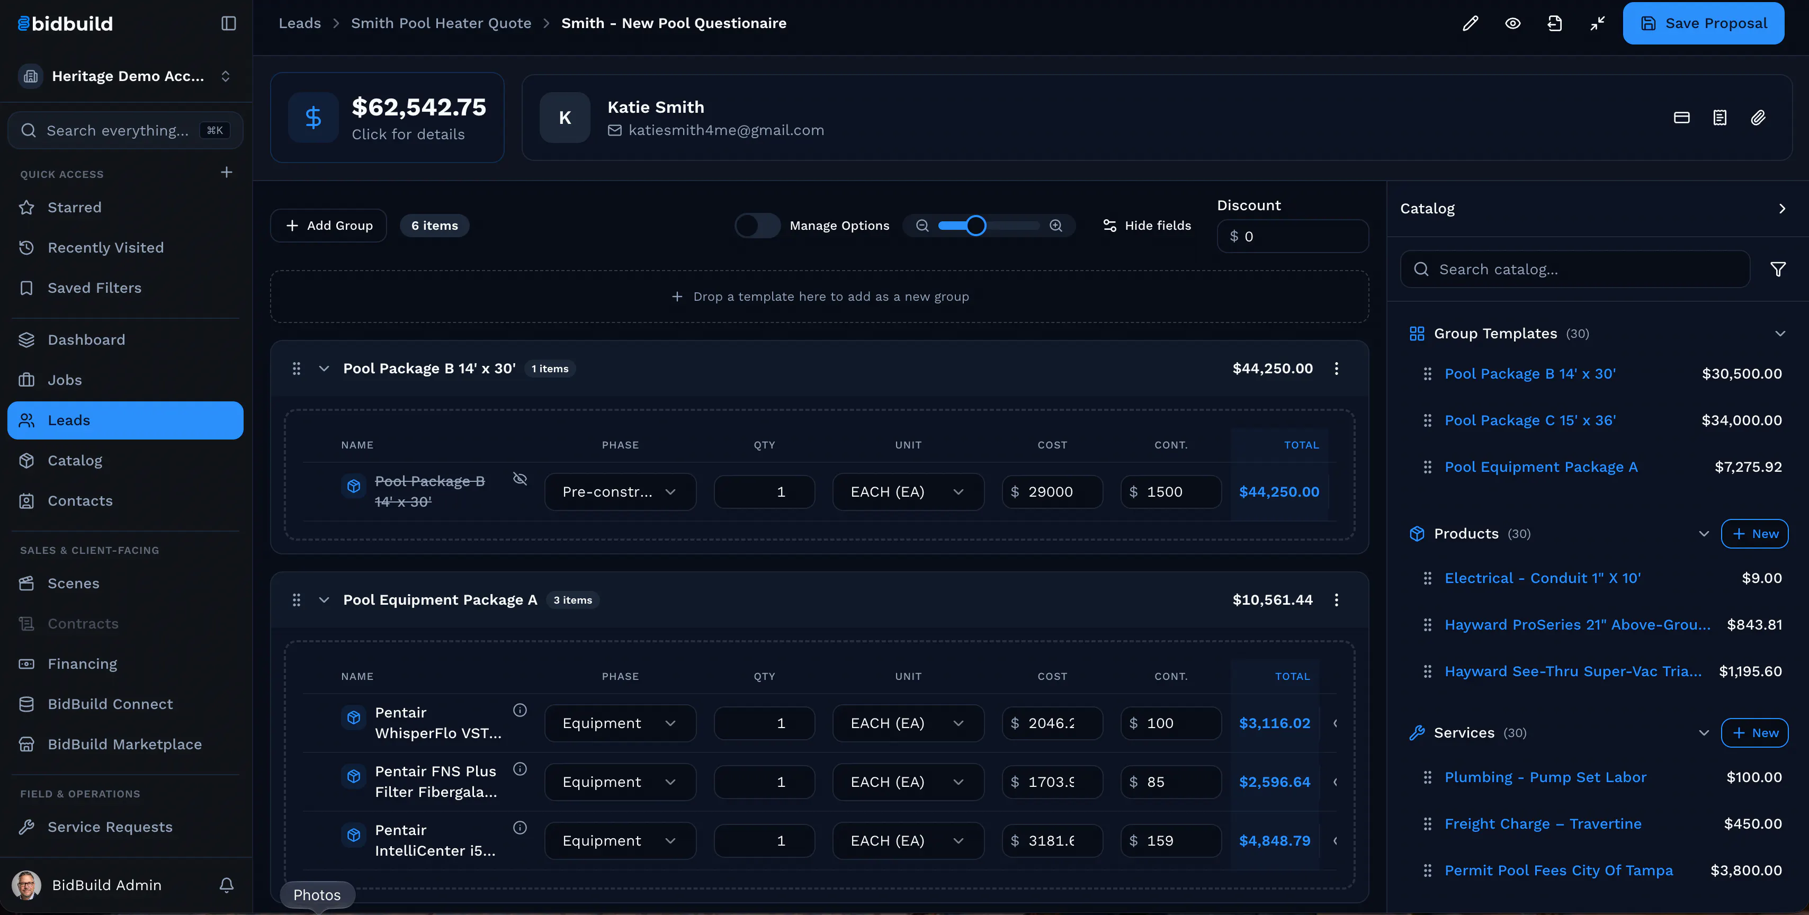Open the notes document icon by Katie Smith
1809x915 pixels.
tap(1719, 117)
